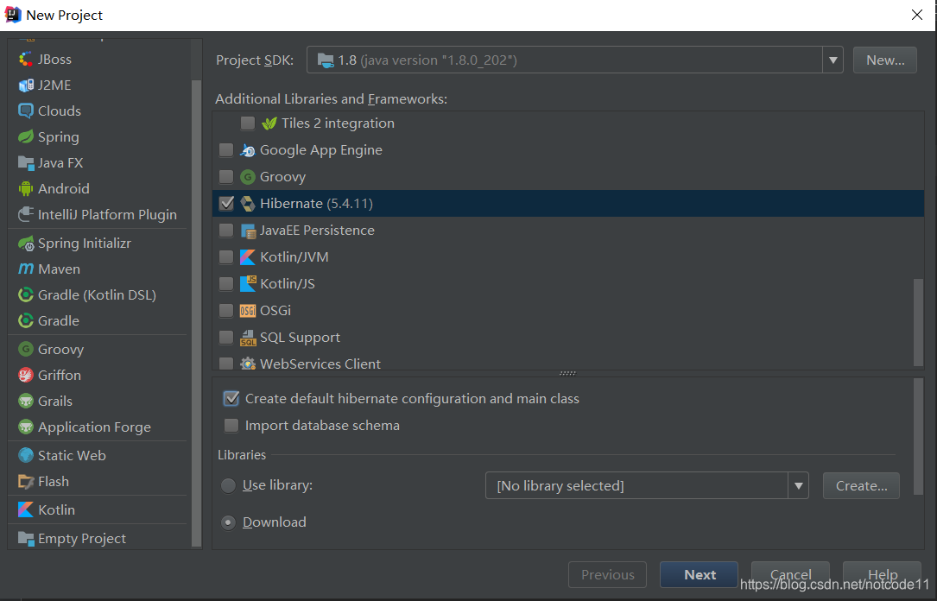Image resolution: width=937 pixels, height=601 pixels.
Task: Check the OSGi checkbox
Action: (x=226, y=311)
